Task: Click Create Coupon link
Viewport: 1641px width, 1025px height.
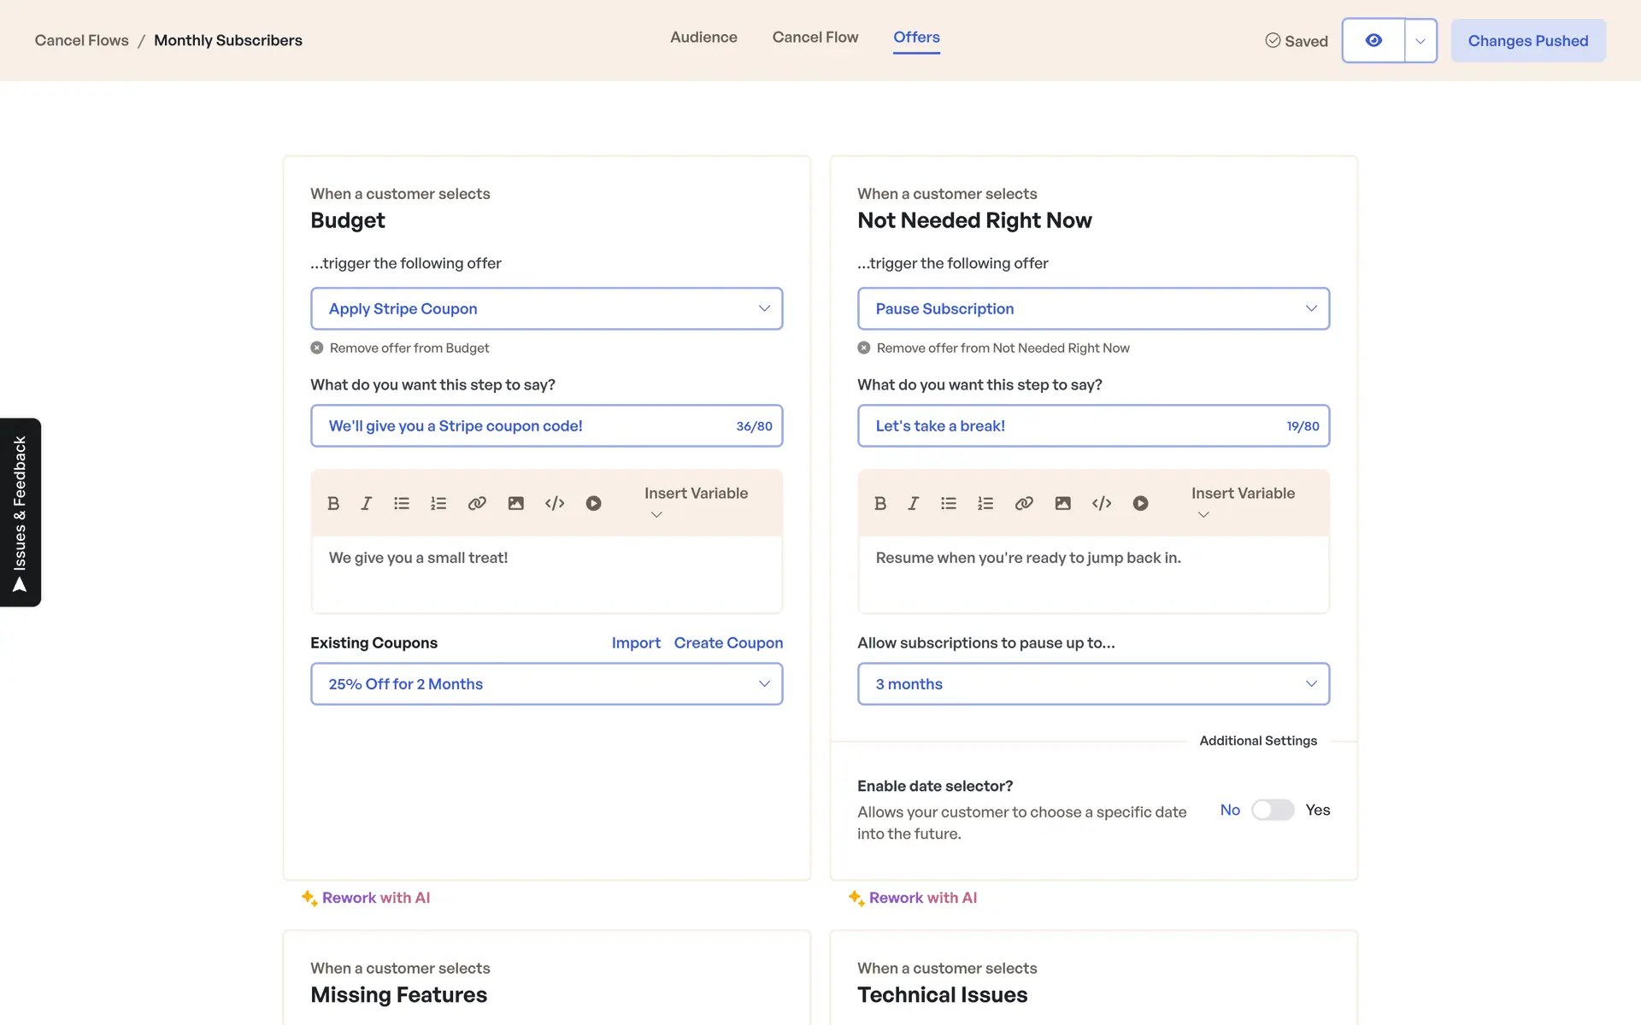Action: point(728,643)
